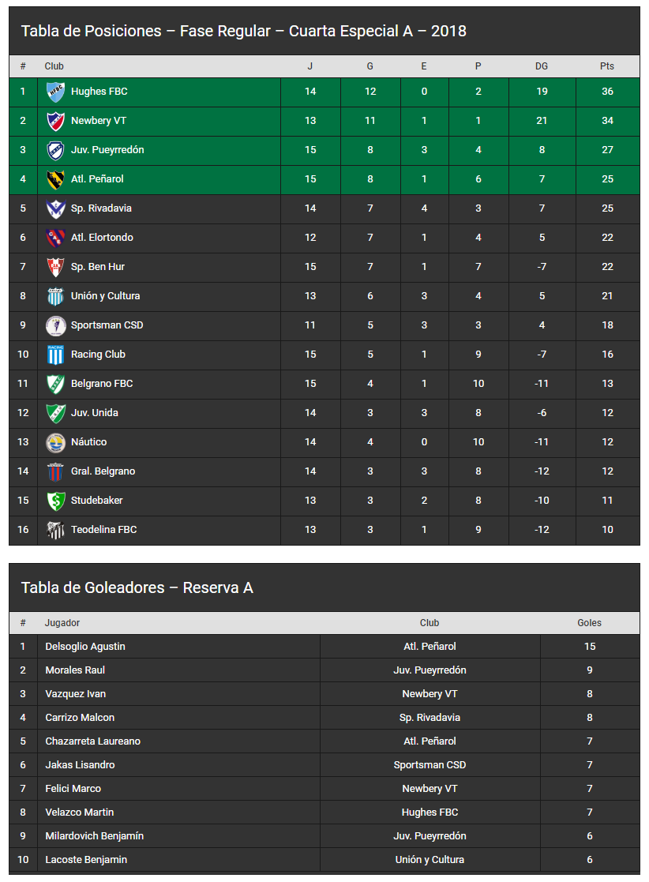The width and height of the screenshot is (649, 882).
Task: Open the Racing Club striped logo
Action: 55,355
